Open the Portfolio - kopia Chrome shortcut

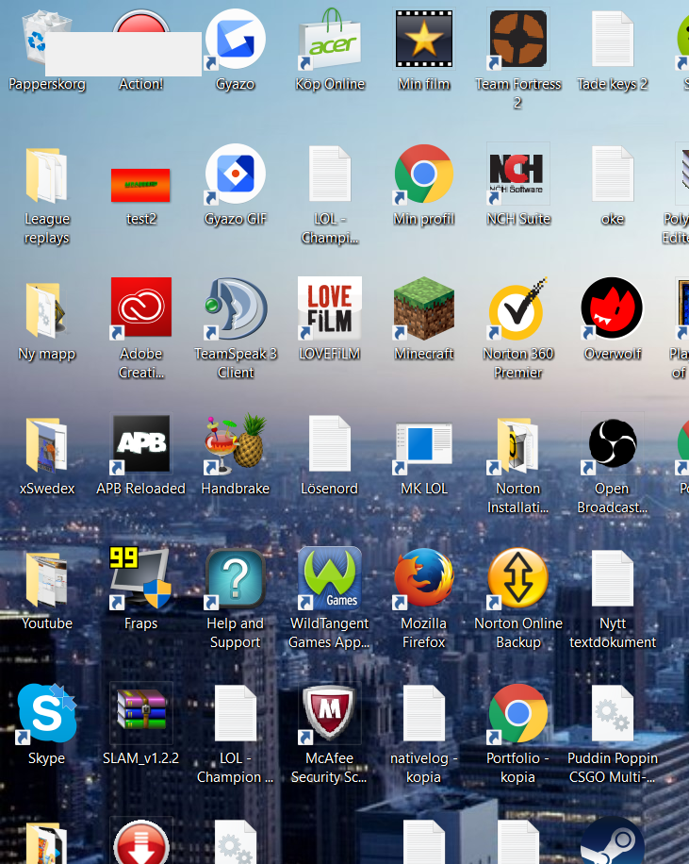click(x=518, y=714)
